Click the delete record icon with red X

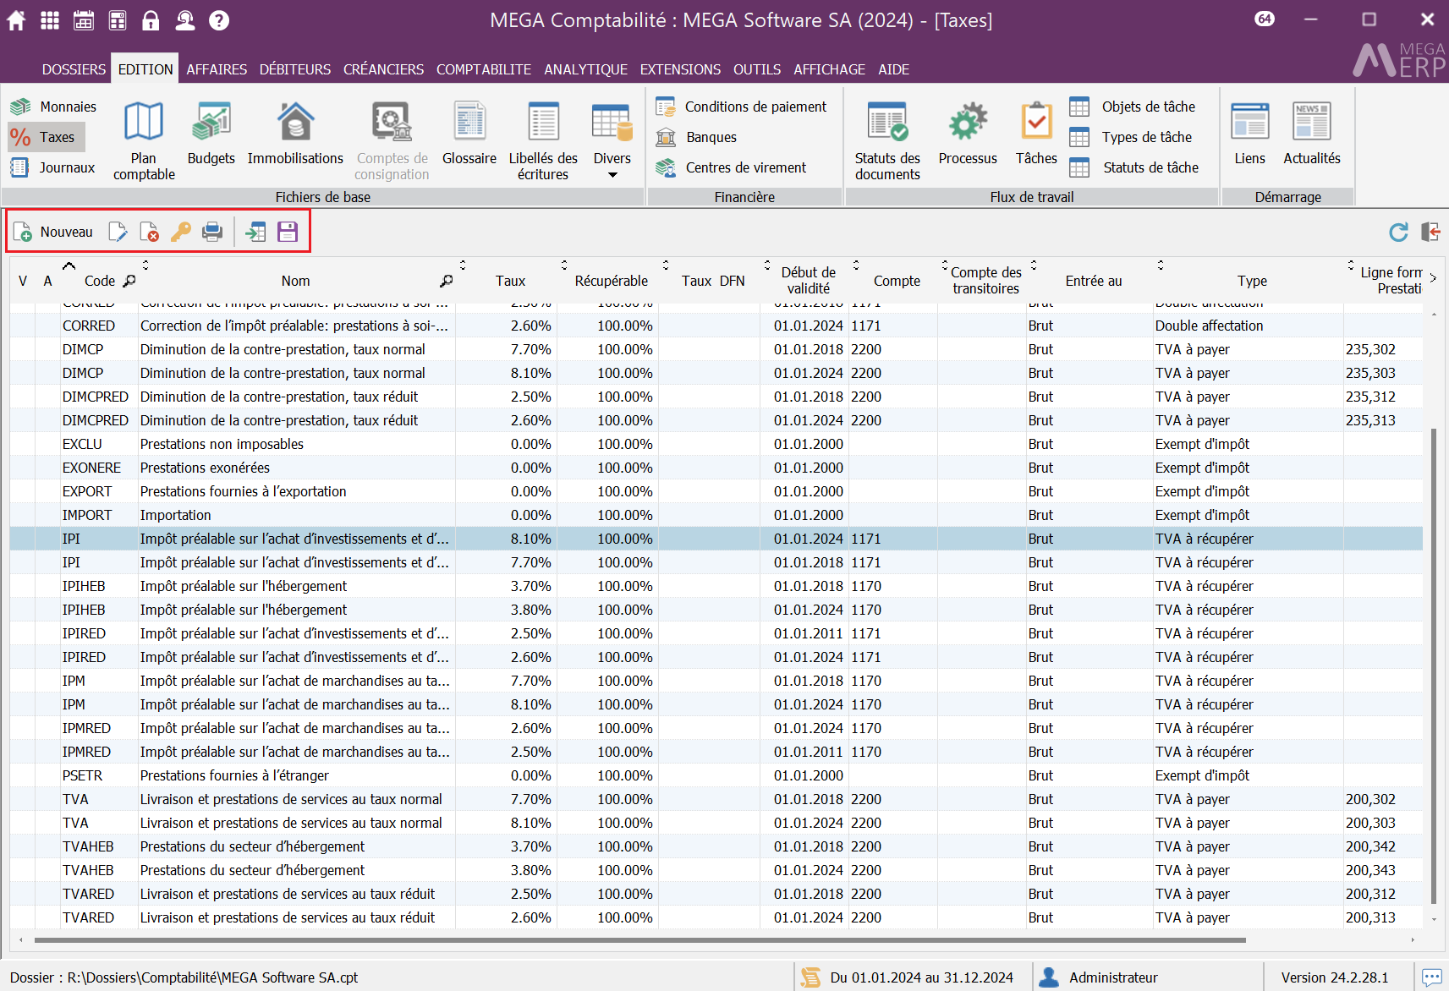[x=149, y=232]
